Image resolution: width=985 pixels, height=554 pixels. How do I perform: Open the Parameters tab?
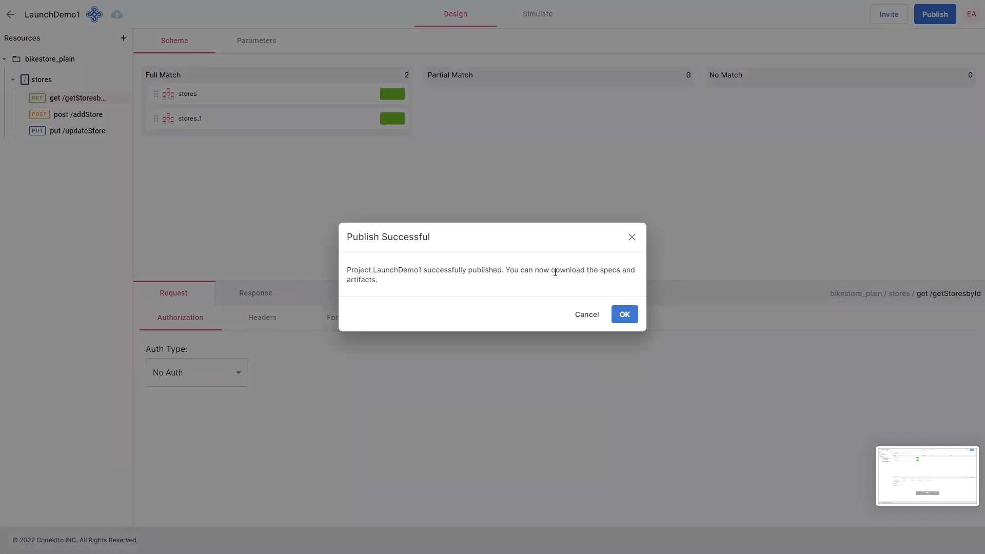coord(256,41)
